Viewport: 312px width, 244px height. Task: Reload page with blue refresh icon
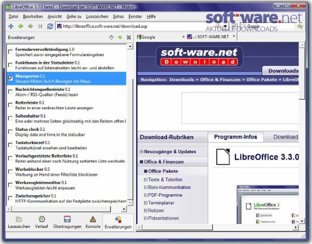pos(50,26)
